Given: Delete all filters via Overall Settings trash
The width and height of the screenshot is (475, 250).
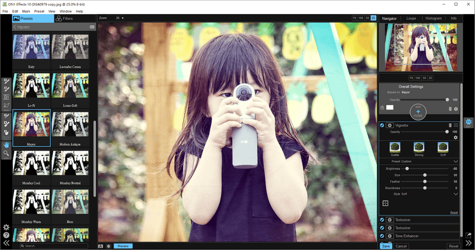Looking at the screenshot, I should coord(450,109).
